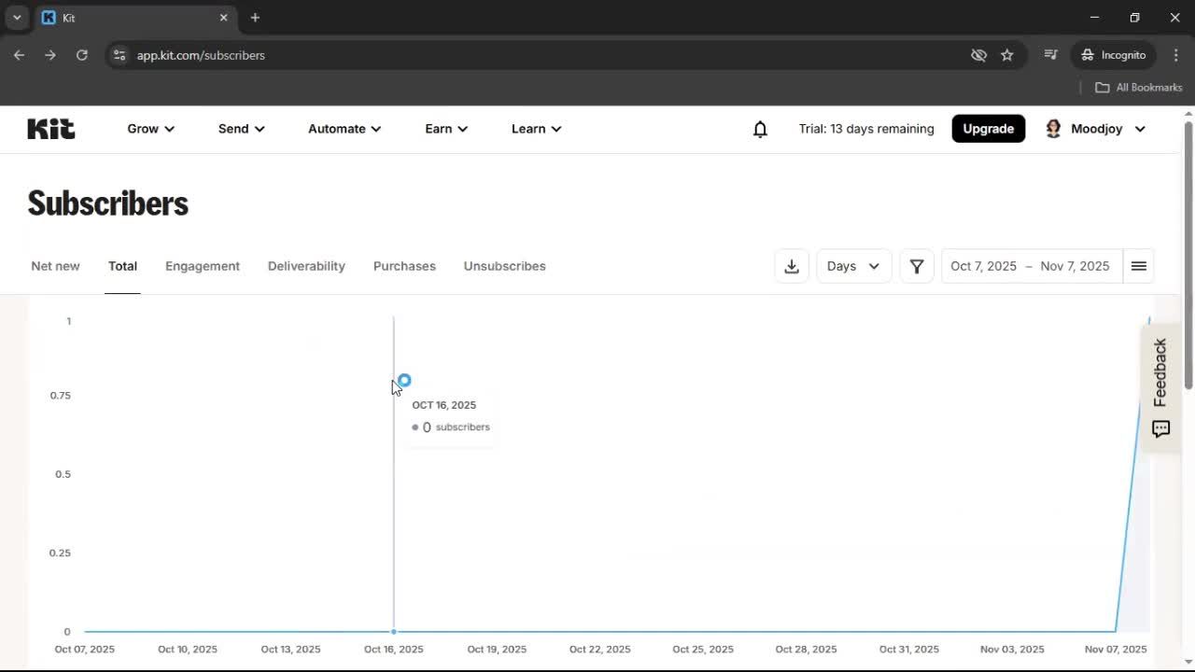Screen dimensions: 1195x672
Task: Switch to the Engagement tab
Action: (203, 266)
